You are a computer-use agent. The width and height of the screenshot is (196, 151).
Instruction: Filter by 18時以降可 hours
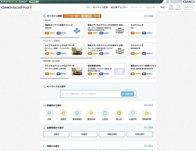[x=112, y=134]
